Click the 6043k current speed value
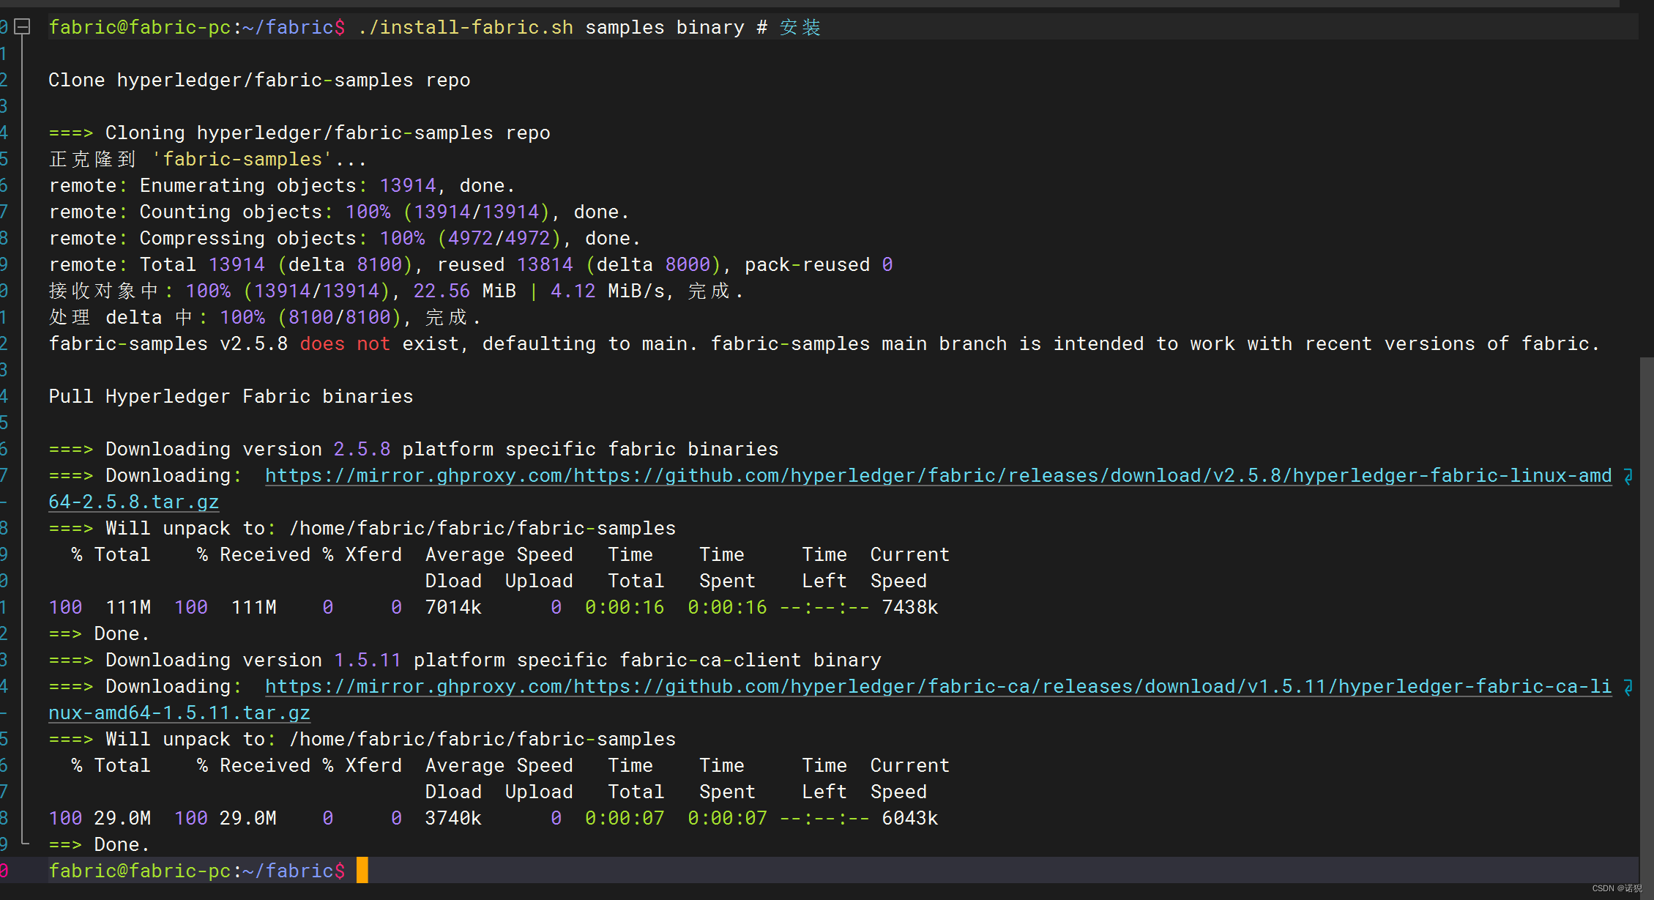Image resolution: width=1654 pixels, height=900 pixels. [x=909, y=819]
